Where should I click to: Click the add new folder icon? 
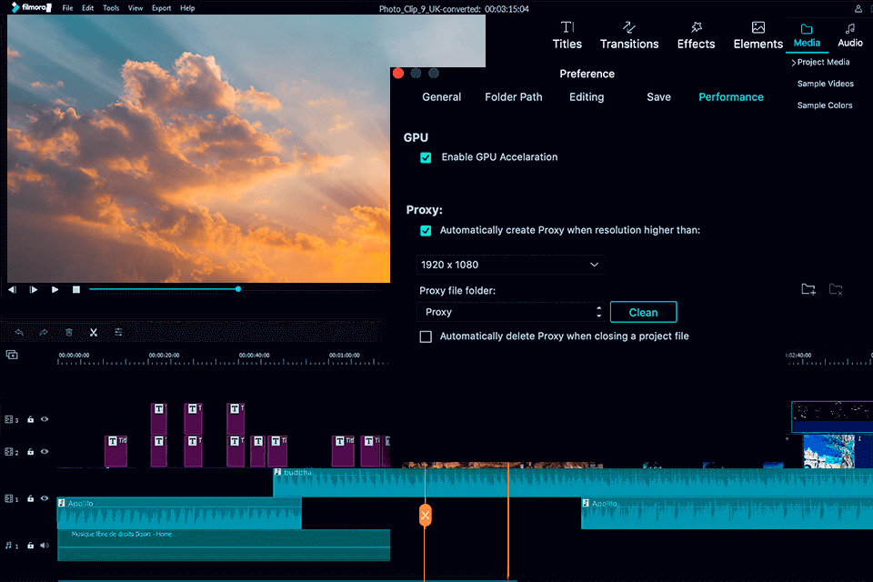coord(808,290)
